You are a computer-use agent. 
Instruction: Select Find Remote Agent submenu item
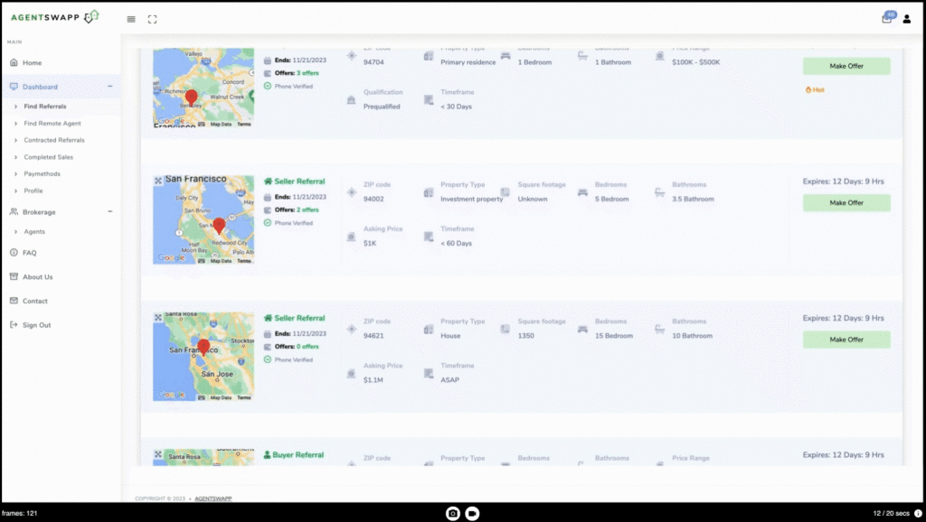point(52,123)
